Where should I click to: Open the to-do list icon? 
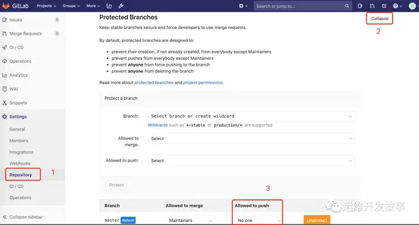pyautogui.click(x=384, y=6)
